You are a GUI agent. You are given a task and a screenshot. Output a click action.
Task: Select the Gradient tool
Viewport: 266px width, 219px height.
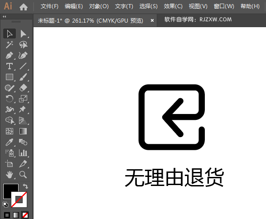pyautogui.click(x=23, y=131)
